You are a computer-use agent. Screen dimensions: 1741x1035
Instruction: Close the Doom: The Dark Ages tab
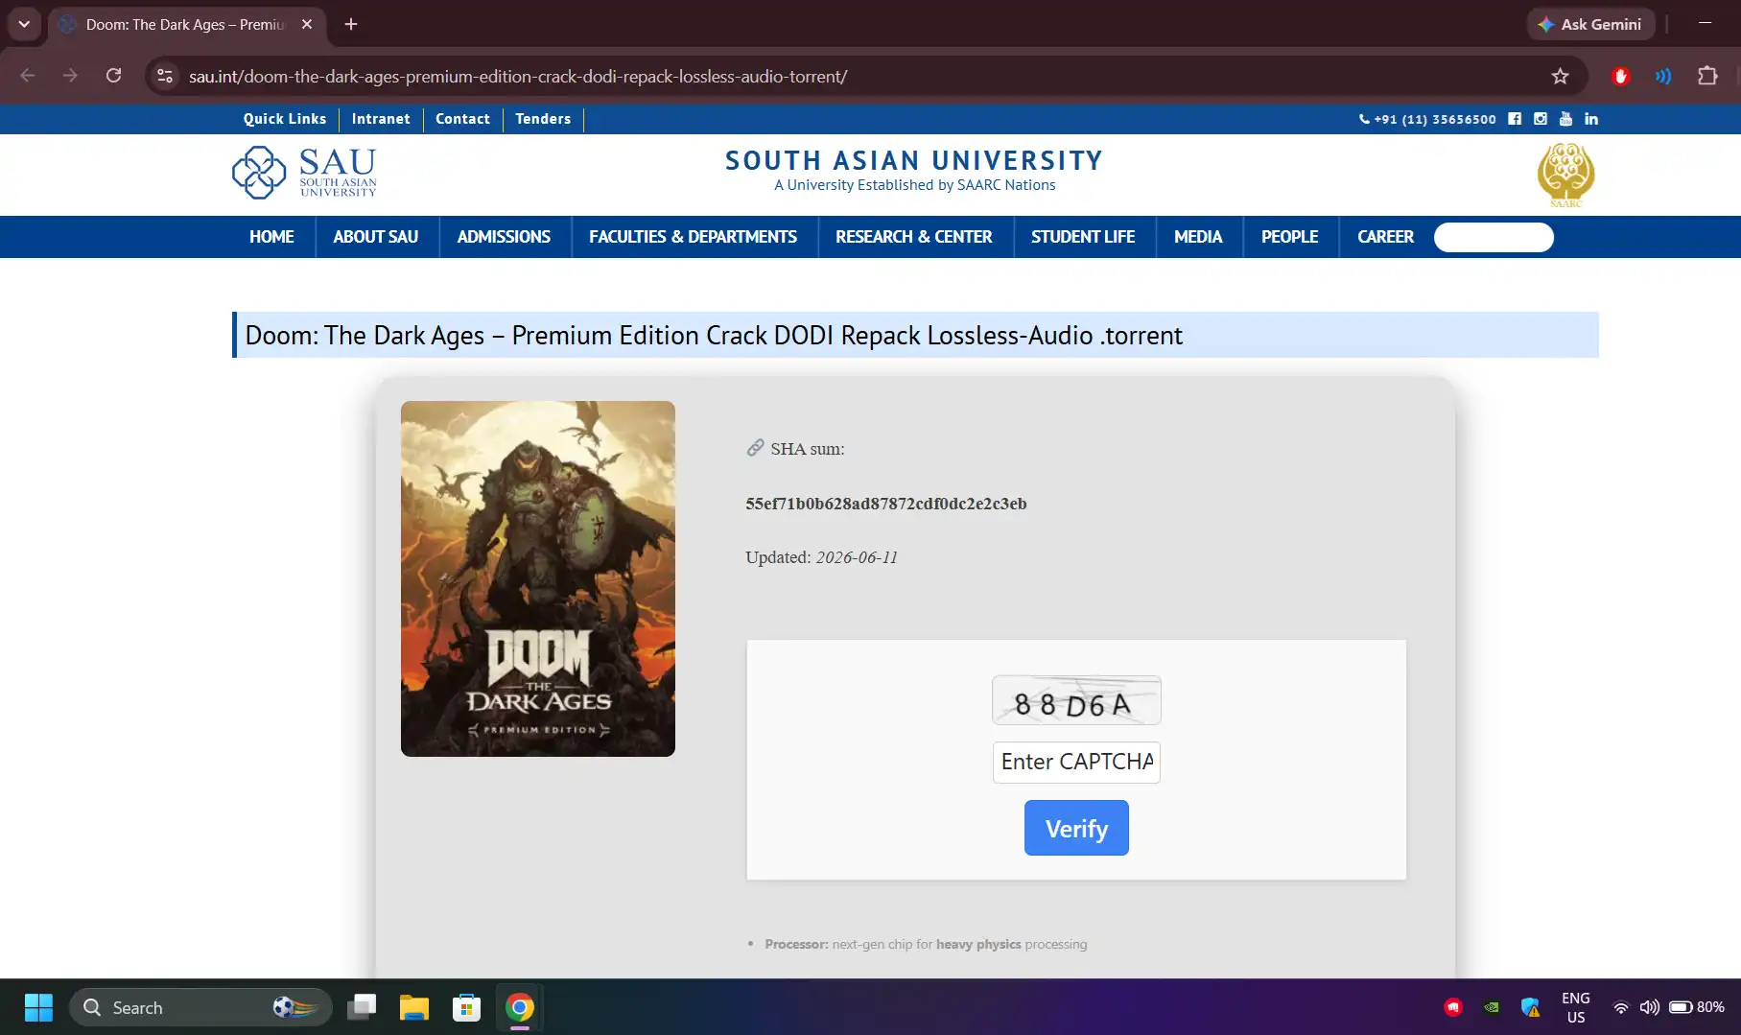click(x=307, y=24)
